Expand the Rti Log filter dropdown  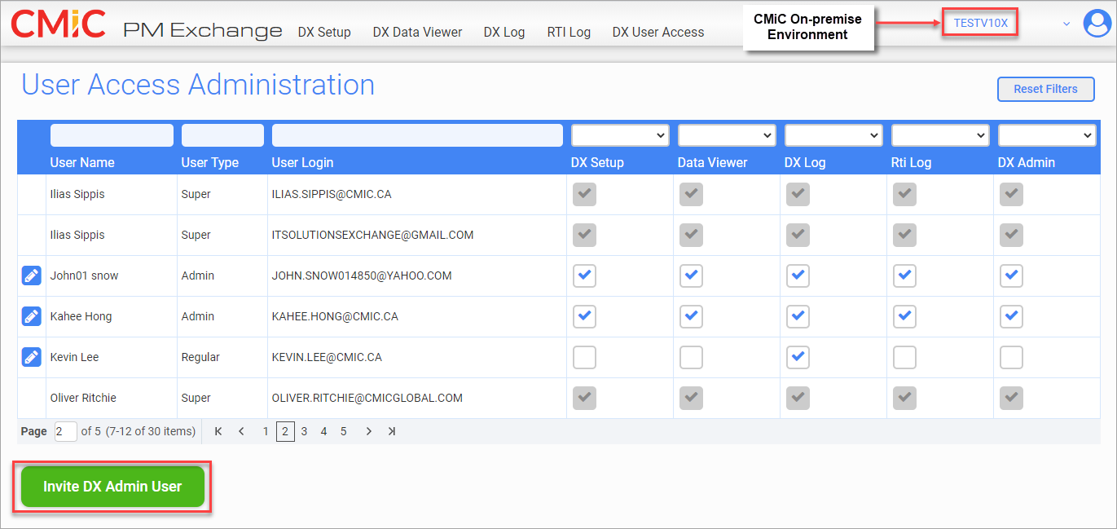tap(940, 135)
